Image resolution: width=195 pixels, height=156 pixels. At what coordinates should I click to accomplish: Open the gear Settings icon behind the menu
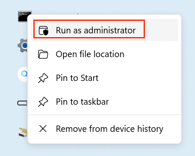pyautogui.click(x=23, y=45)
